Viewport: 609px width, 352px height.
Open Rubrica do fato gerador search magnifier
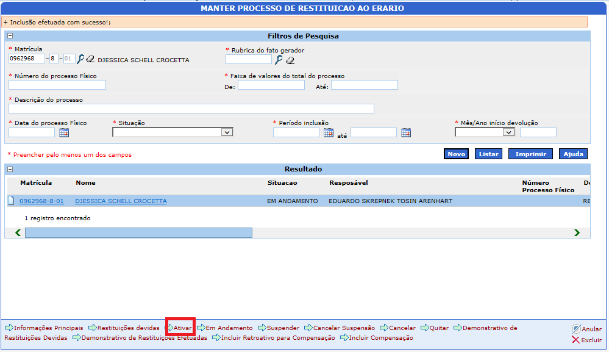tap(279, 59)
